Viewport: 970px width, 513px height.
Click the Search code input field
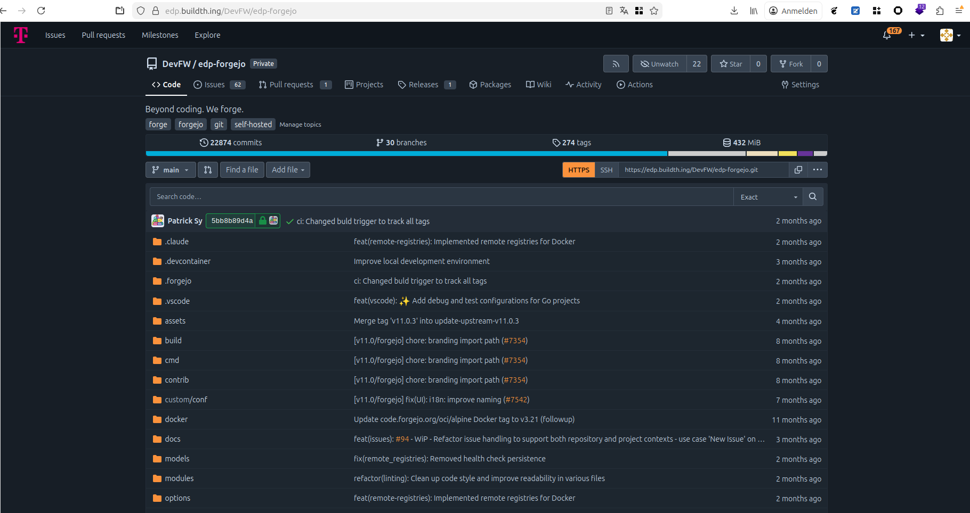tap(441, 197)
